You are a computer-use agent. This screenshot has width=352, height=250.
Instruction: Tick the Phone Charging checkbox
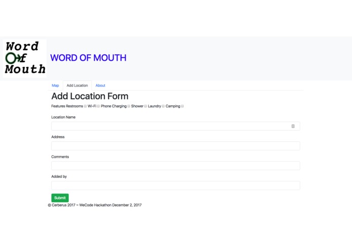[129, 106]
